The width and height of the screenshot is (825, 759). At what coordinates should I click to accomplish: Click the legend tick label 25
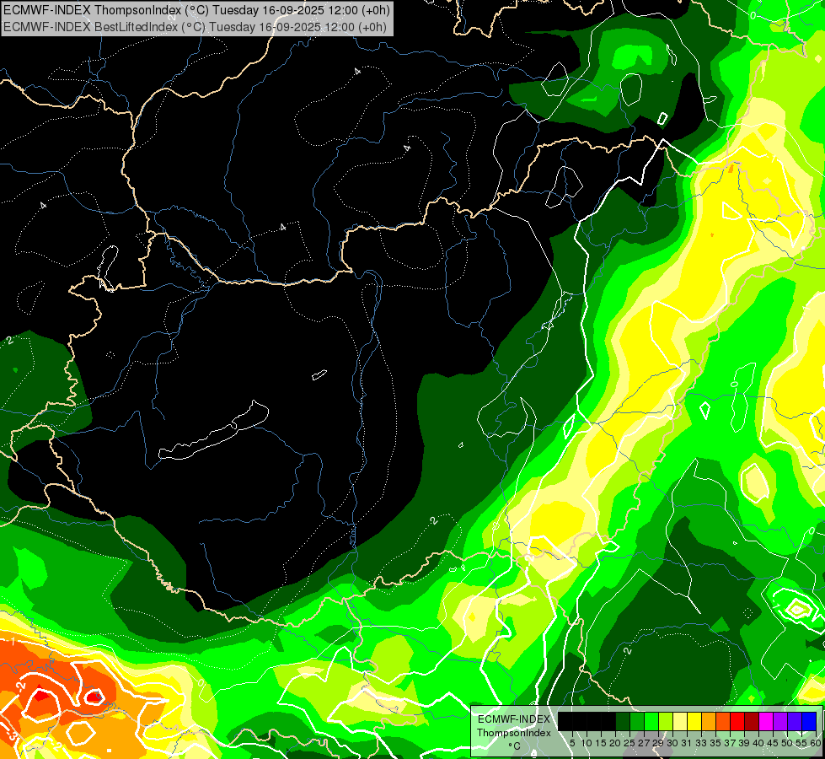tap(629, 743)
